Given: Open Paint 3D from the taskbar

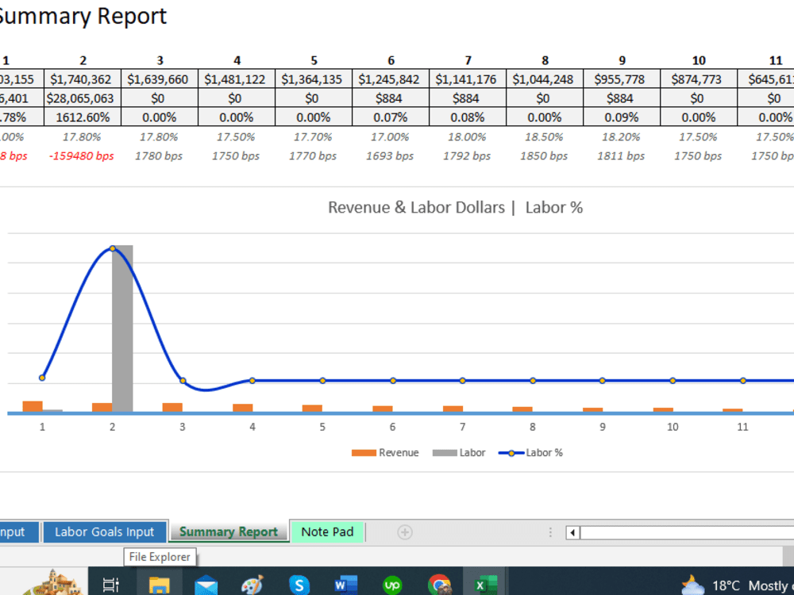Looking at the screenshot, I should click(252, 582).
